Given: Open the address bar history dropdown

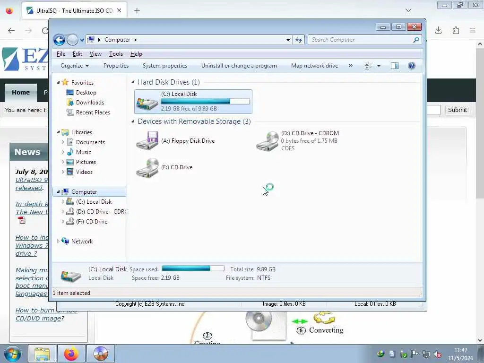Looking at the screenshot, I should pos(288,40).
